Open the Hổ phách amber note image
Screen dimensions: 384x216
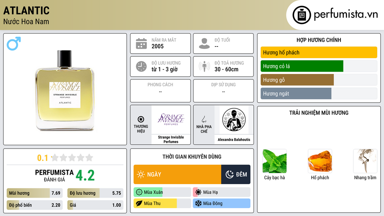(320, 161)
